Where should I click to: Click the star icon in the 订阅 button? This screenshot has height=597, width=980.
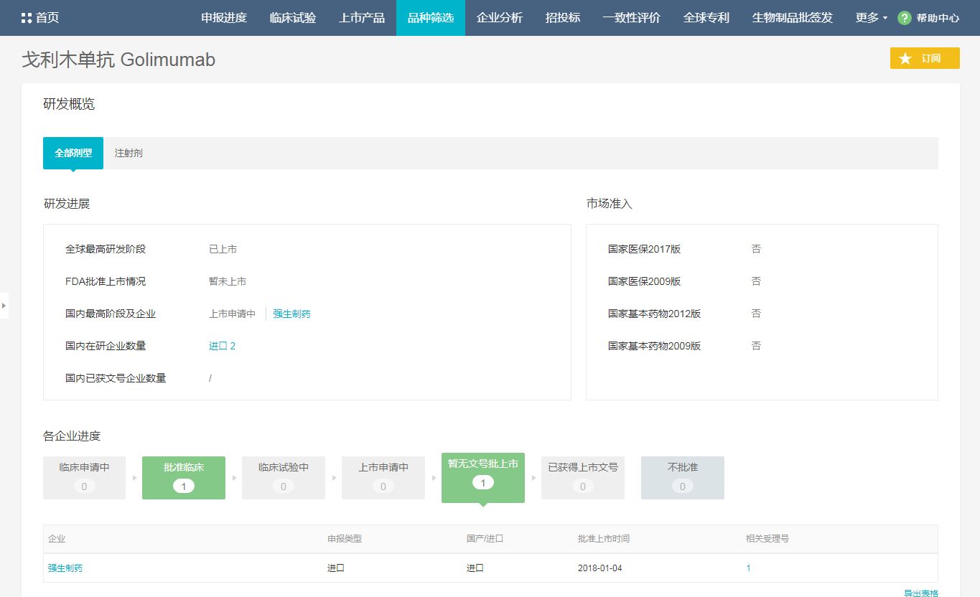(905, 58)
